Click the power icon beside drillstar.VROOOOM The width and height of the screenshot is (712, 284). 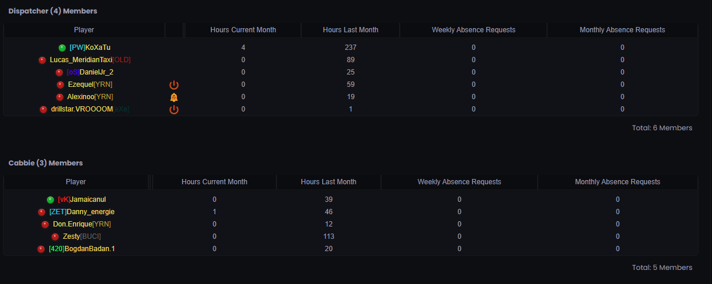click(174, 110)
